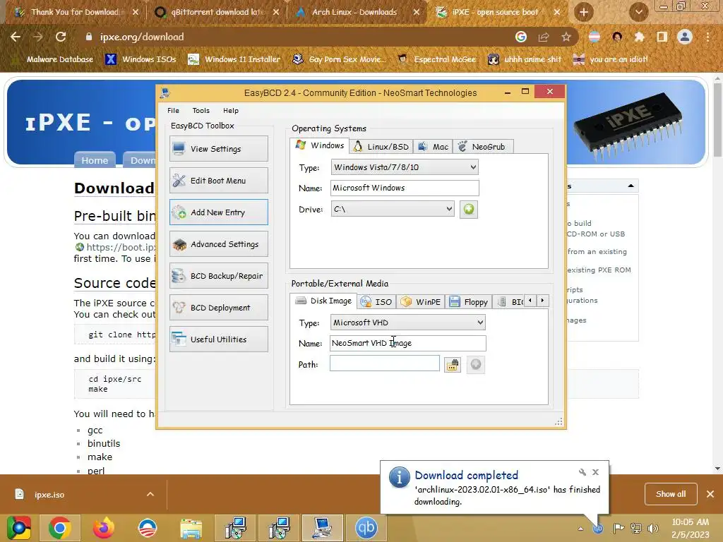Open BCD Backup/Repair section
This screenshot has height=542, width=723.
coord(219,276)
